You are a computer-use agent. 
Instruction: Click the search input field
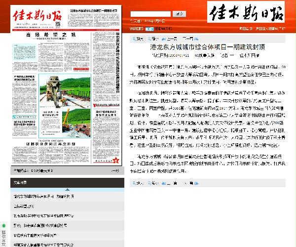pyautogui.click(x=150, y=14)
